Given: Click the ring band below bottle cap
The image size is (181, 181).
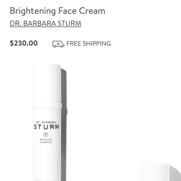Looking at the screenshot, I should click(x=47, y=105).
